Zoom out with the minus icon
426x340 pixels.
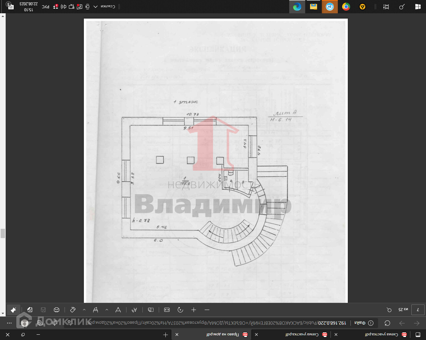click(207, 310)
